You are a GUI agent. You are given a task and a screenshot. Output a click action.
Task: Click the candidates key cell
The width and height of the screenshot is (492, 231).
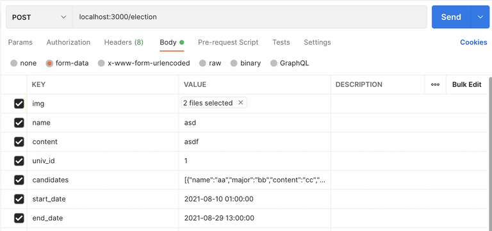pos(102,180)
